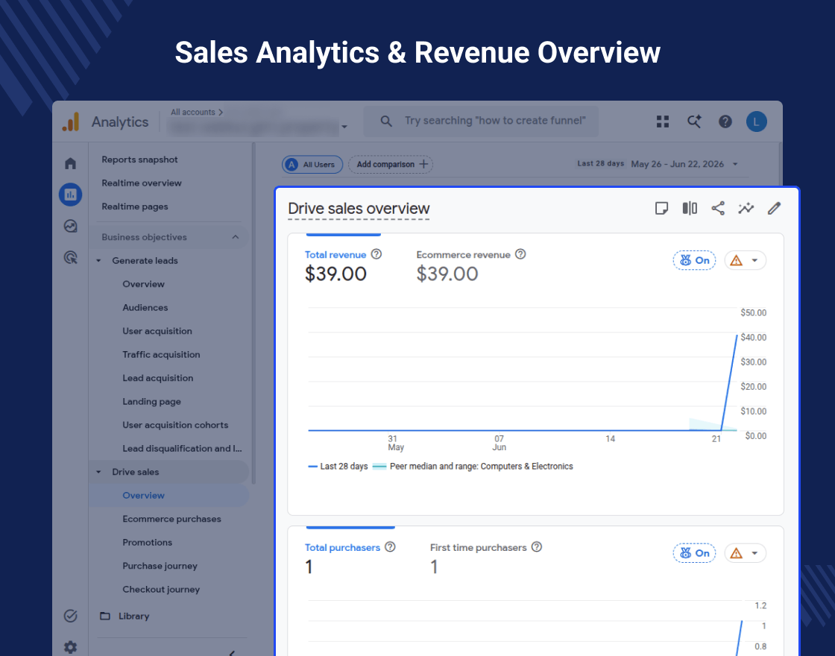835x656 pixels.
Task: Open User acquisition report
Action: (x=157, y=331)
